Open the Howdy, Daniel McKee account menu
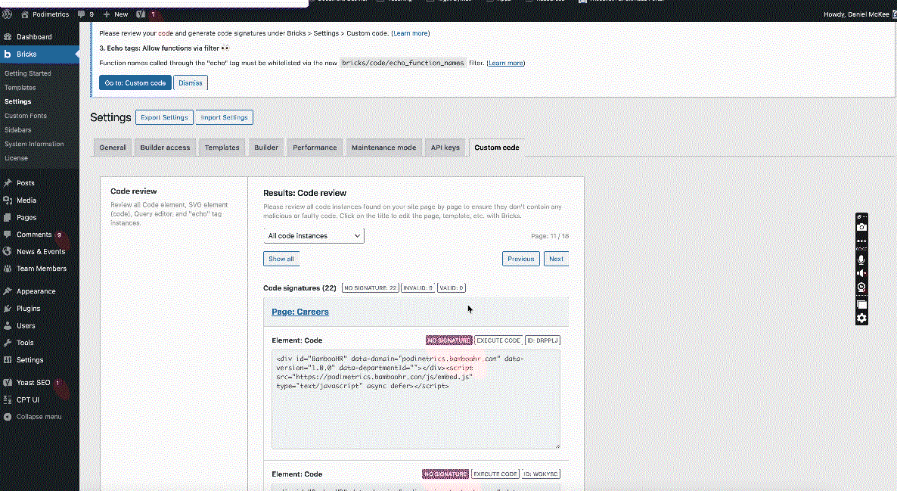The width and height of the screenshot is (897, 491). pyautogui.click(x=860, y=14)
